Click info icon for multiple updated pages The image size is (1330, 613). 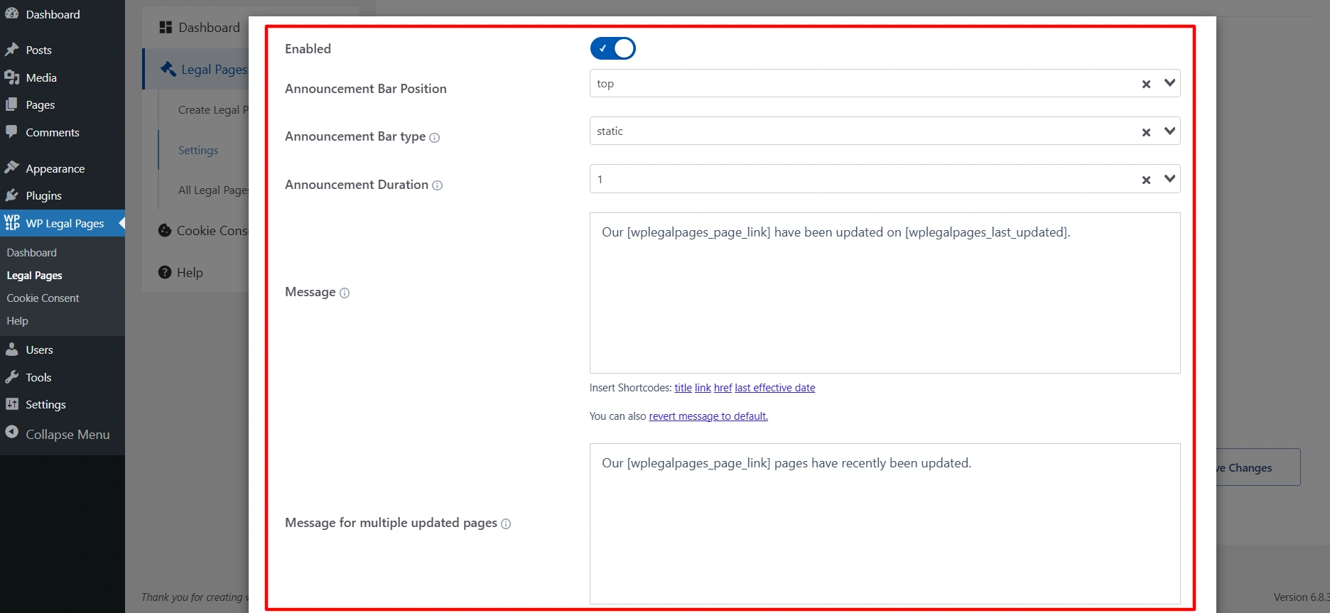[506, 524]
